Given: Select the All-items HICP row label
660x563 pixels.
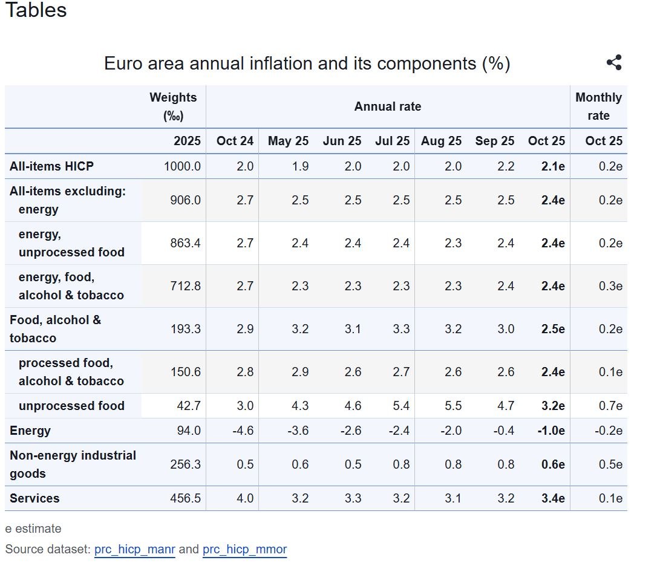Looking at the screenshot, I should [51, 166].
